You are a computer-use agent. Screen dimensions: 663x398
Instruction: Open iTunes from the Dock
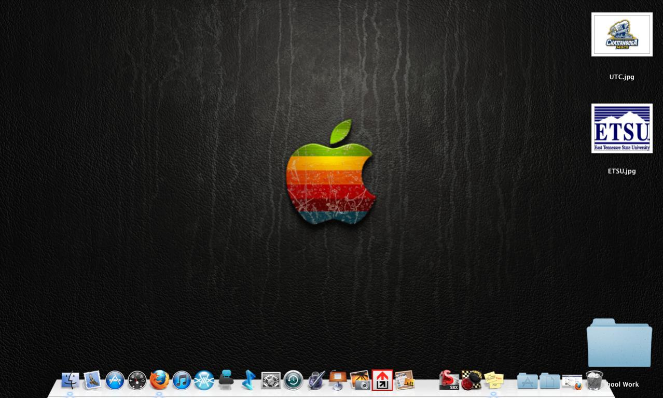click(x=182, y=380)
